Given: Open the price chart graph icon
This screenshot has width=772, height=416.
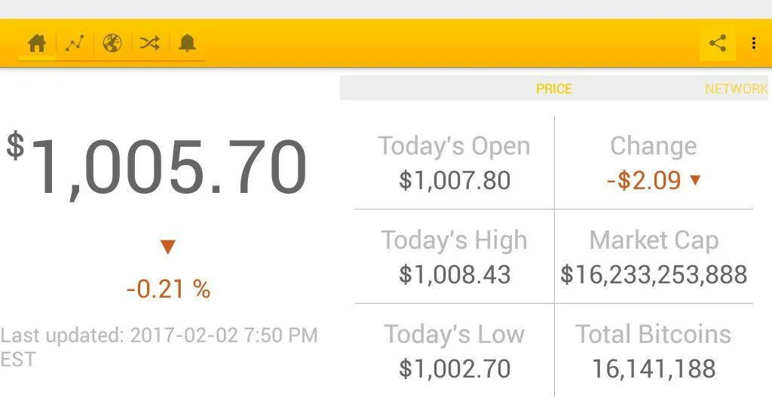Looking at the screenshot, I should [75, 43].
